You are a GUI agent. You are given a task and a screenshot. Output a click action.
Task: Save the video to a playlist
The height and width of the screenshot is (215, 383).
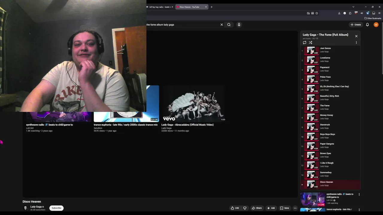[x=285, y=208]
